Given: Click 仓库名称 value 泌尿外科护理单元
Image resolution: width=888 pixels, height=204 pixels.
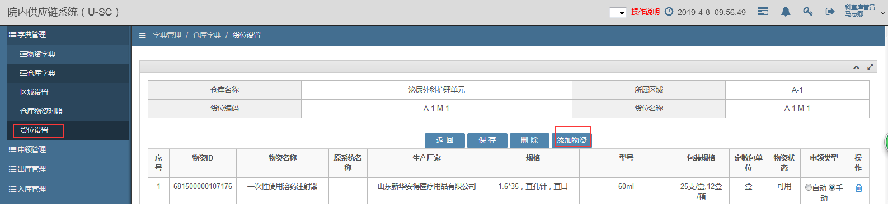Looking at the screenshot, I should pos(436,90).
